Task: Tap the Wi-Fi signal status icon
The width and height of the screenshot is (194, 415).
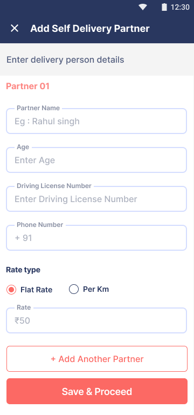Action: pos(143,7)
